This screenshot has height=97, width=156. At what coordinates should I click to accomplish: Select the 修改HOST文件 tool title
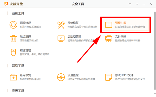coord(124,75)
